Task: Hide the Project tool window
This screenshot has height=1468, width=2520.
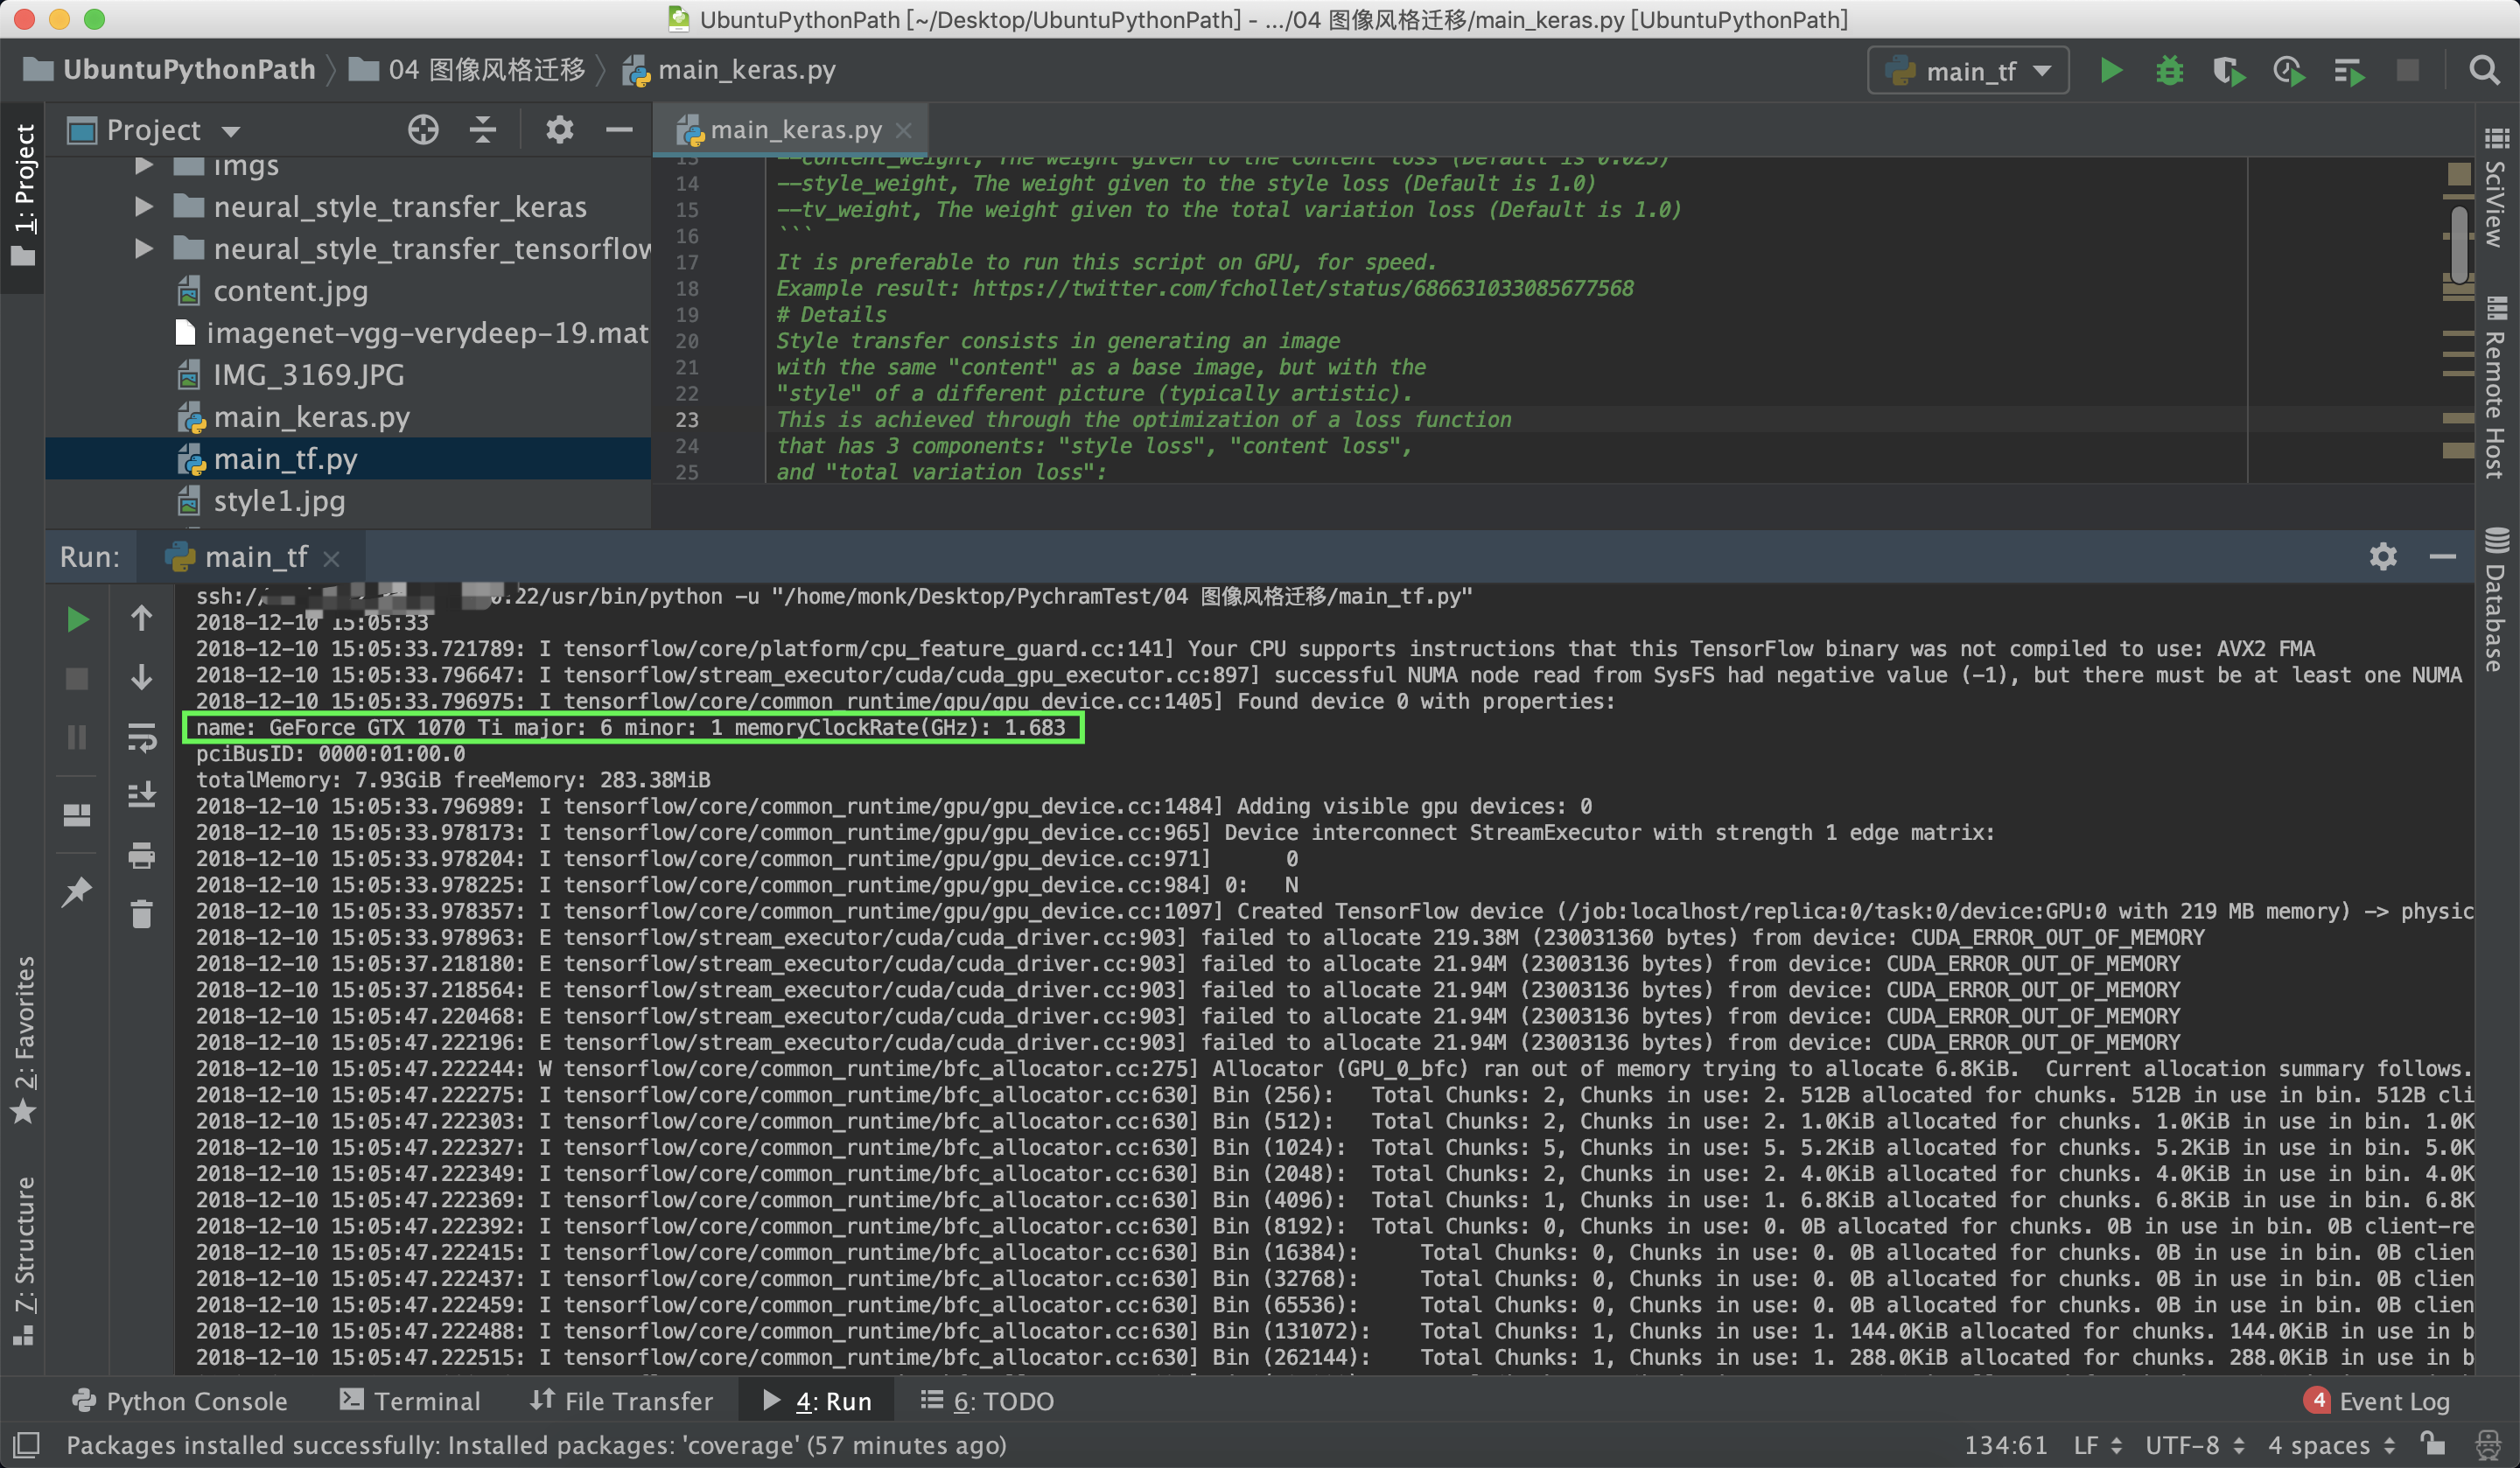Action: point(619,130)
